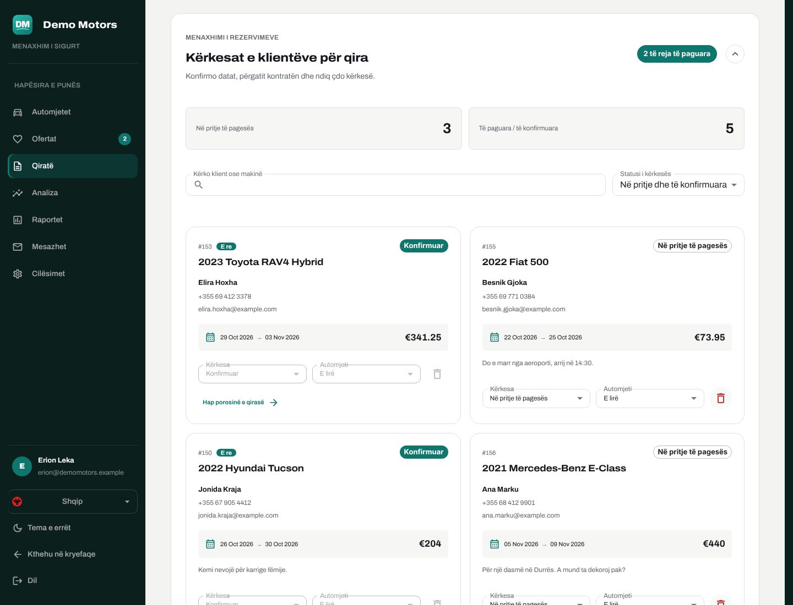Click the search magnifier icon
Image resolution: width=793 pixels, height=605 pixels.
click(x=199, y=185)
